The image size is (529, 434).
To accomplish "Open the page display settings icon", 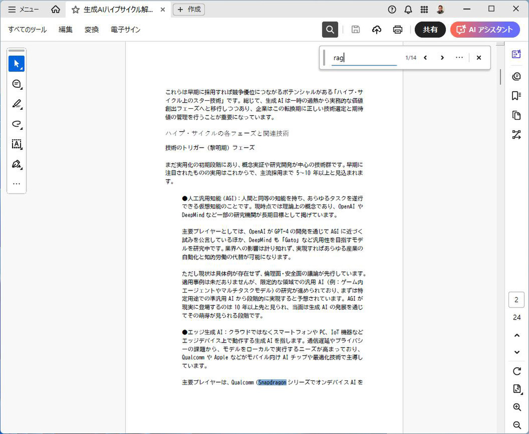I will 516,389.
